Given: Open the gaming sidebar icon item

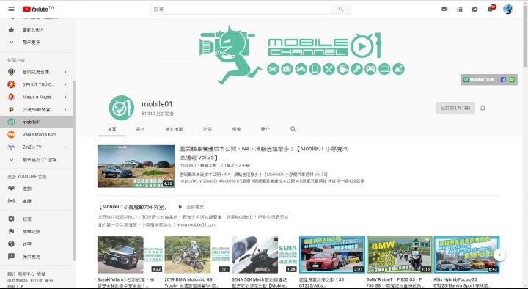Looking at the screenshot, I should [x=37, y=189].
